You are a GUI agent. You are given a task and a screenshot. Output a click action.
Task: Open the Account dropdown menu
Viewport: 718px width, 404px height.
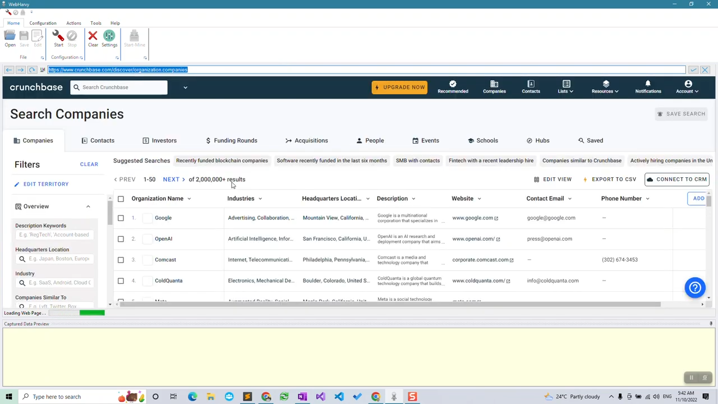tap(688, 87)
